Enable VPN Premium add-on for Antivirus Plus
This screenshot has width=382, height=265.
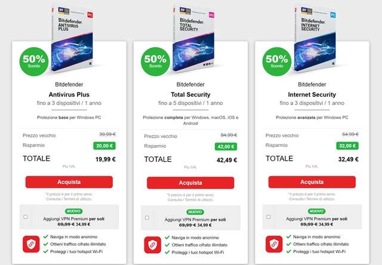[x=25, y=217]
